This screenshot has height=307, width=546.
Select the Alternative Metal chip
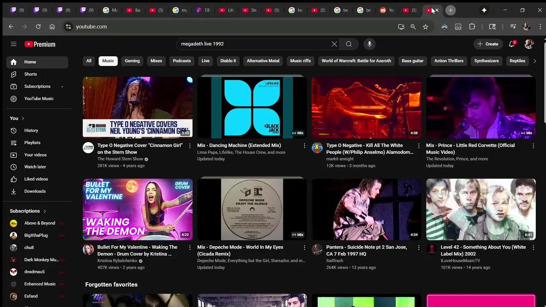coord(263,61)
